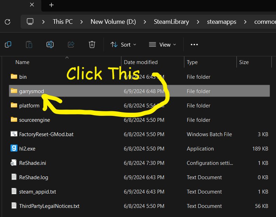Screen dimensions: 276x217
Task: Sort by the Size column header
Action: pos(244,62)
